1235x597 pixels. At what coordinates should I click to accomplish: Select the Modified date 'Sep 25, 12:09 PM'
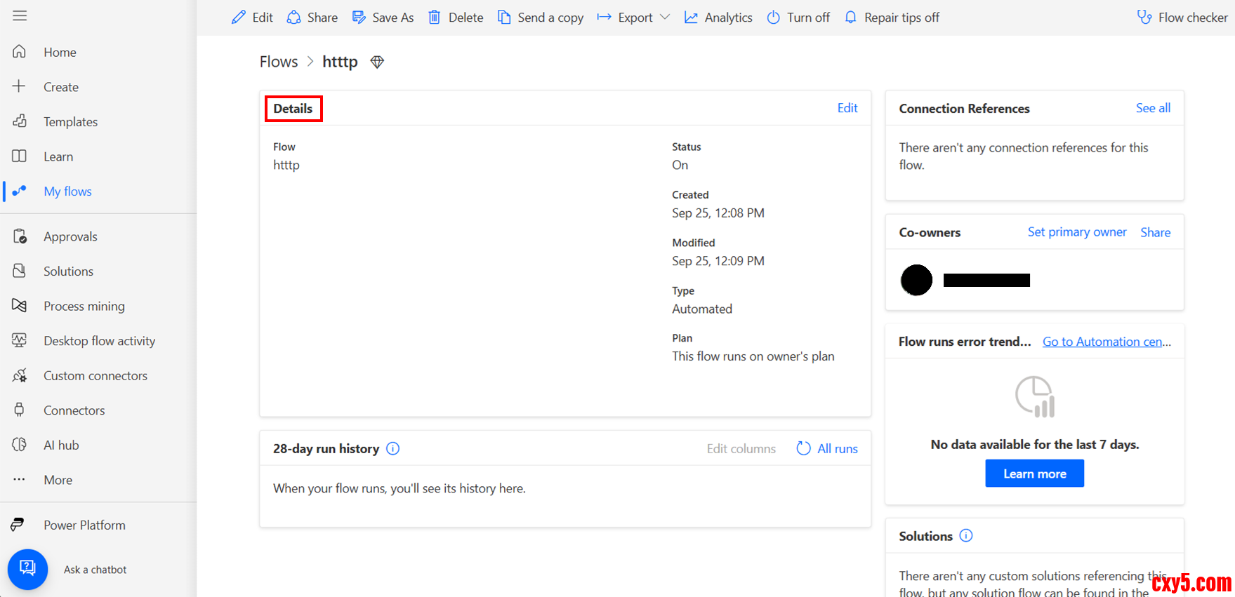718,261
